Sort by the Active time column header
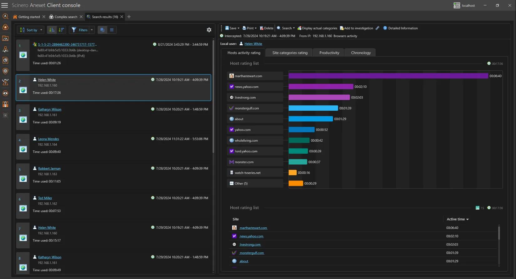This screenshot has height=279, width=516. coord(457,219)
